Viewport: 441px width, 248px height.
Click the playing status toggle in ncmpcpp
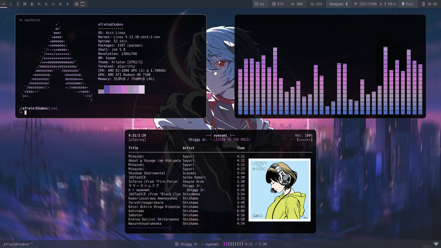[137, 139]
